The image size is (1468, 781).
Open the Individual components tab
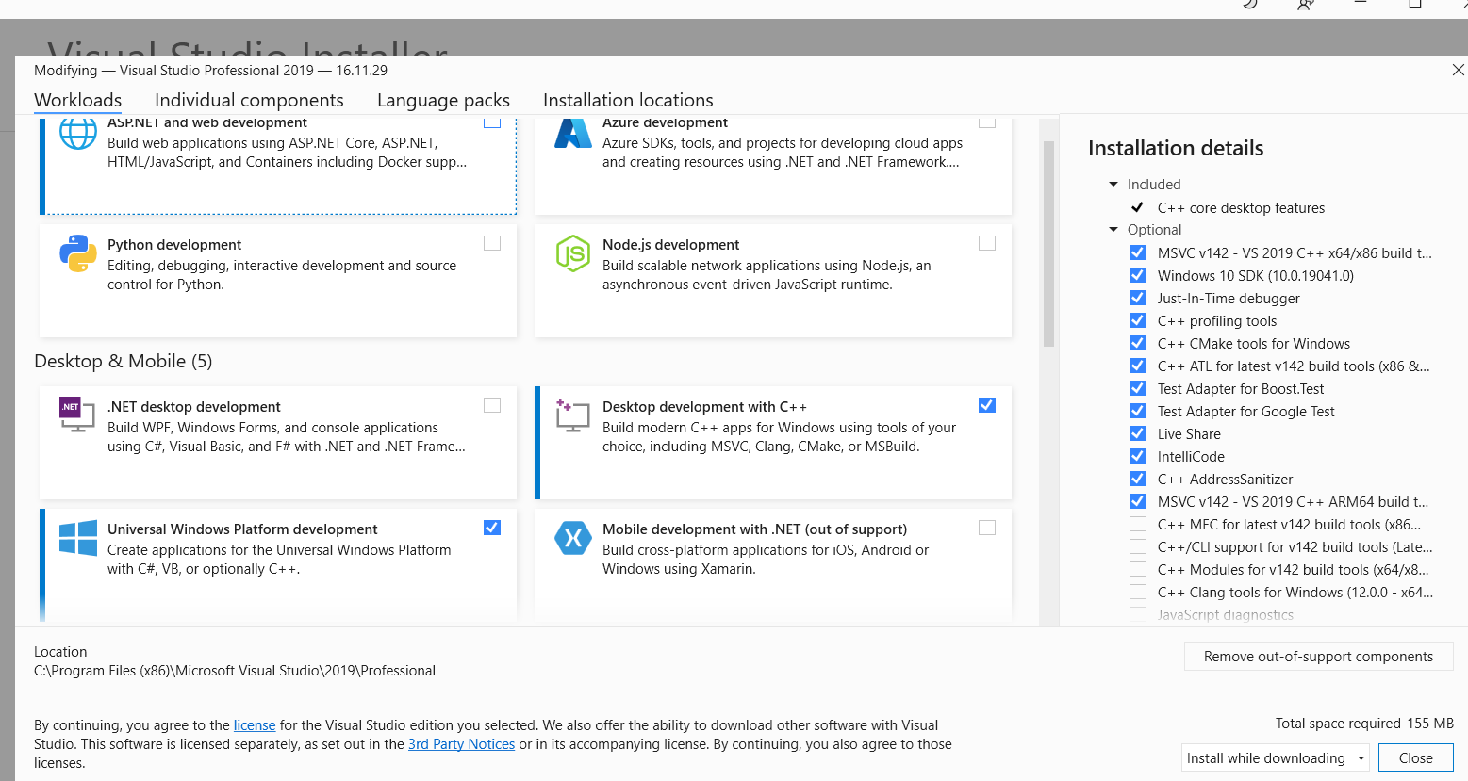(x=249, y=100)
